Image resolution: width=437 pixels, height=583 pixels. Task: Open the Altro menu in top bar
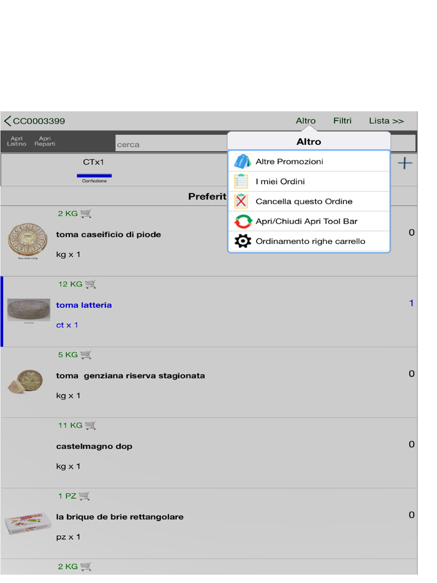tap(306, 121)
